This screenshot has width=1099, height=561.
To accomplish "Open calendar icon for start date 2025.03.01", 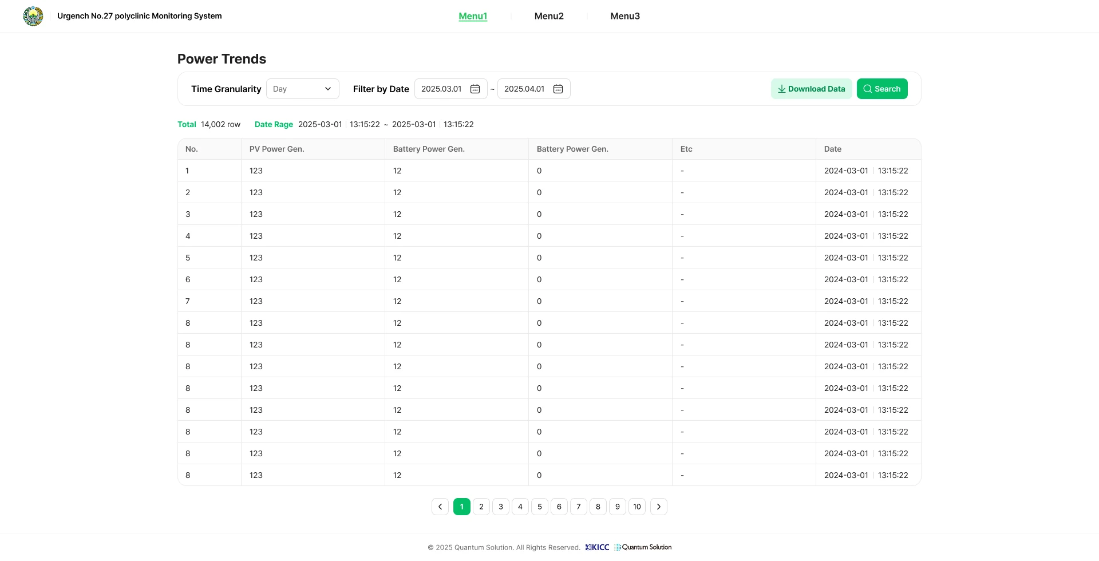I will click(475, 89).
